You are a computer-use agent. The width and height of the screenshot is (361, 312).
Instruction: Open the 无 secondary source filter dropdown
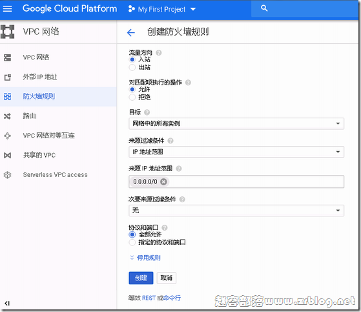pyautogui.click(x=236, y=211)
